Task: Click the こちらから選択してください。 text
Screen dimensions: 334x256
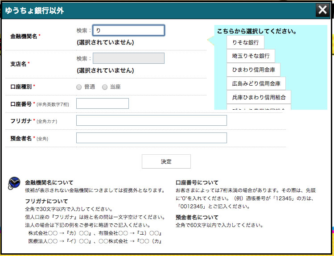Action: [257, 31]
